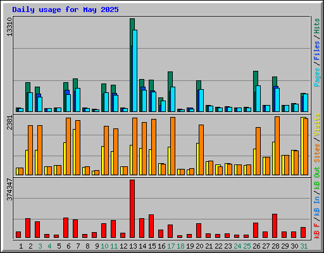Click the day 27 x-axis label
This screenshot has width=324, height=253.
click(266, 246)
